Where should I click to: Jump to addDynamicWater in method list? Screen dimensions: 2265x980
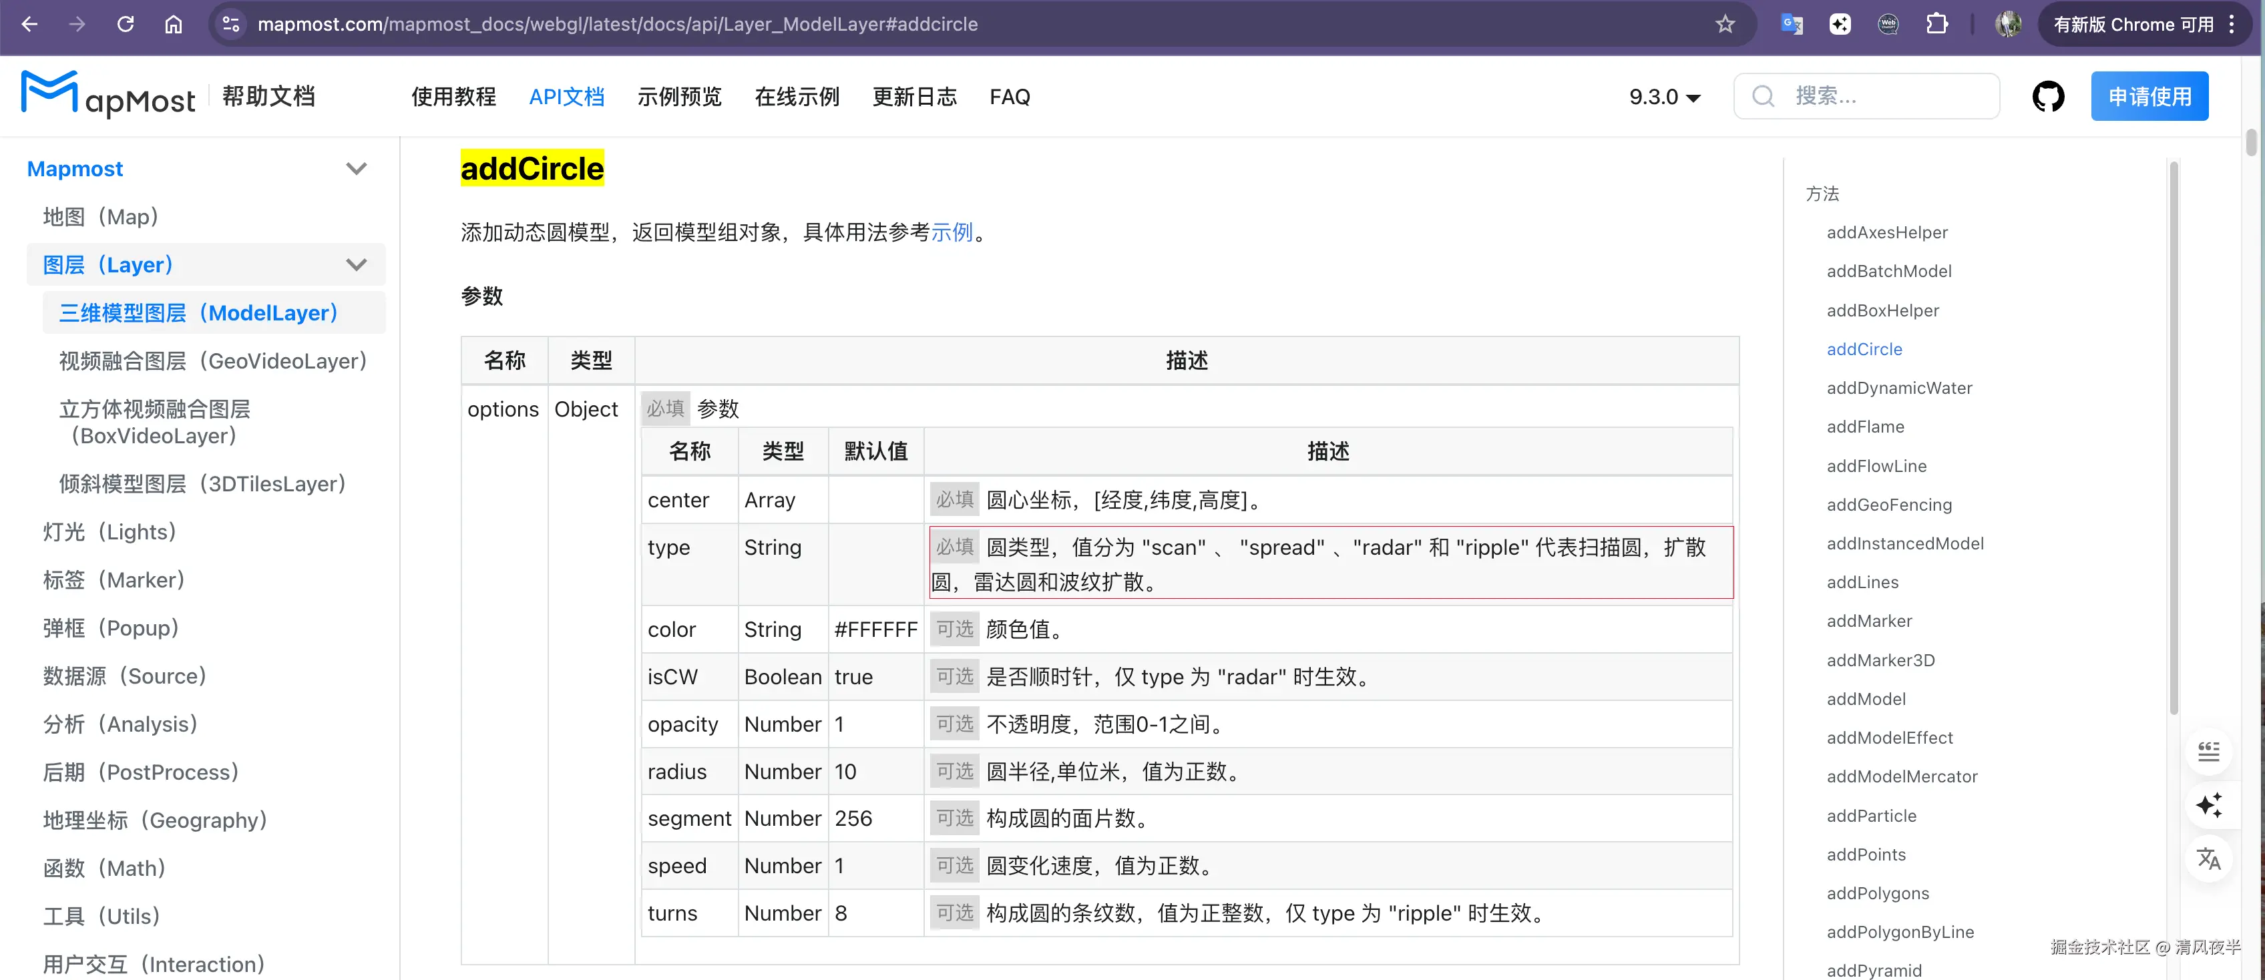pyautogui.click(x=1899, y=388)
